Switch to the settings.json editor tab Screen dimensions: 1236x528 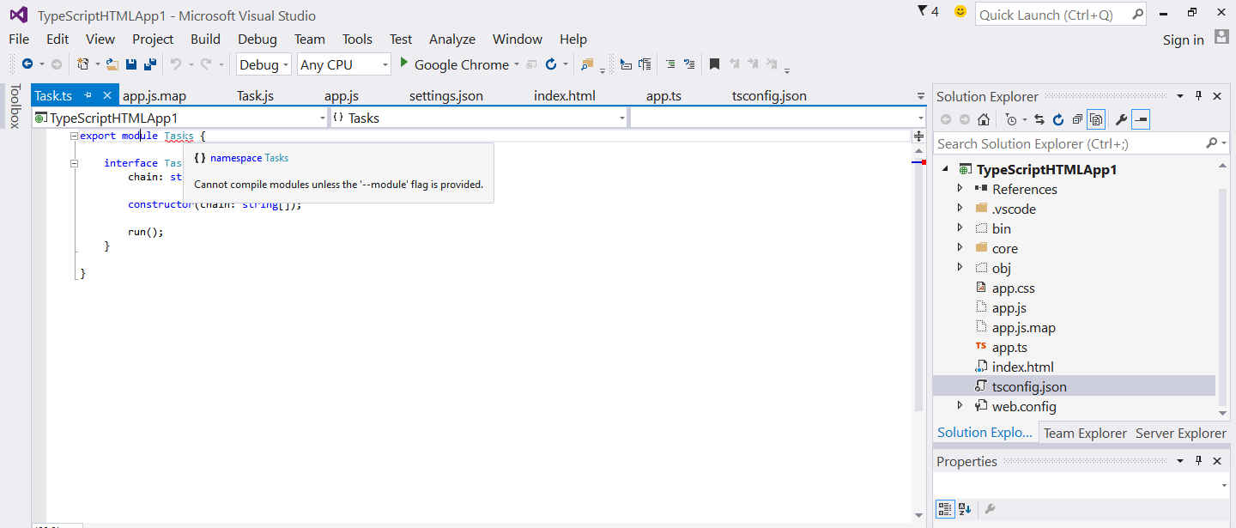pyautogui.click(x=446, y=95)
